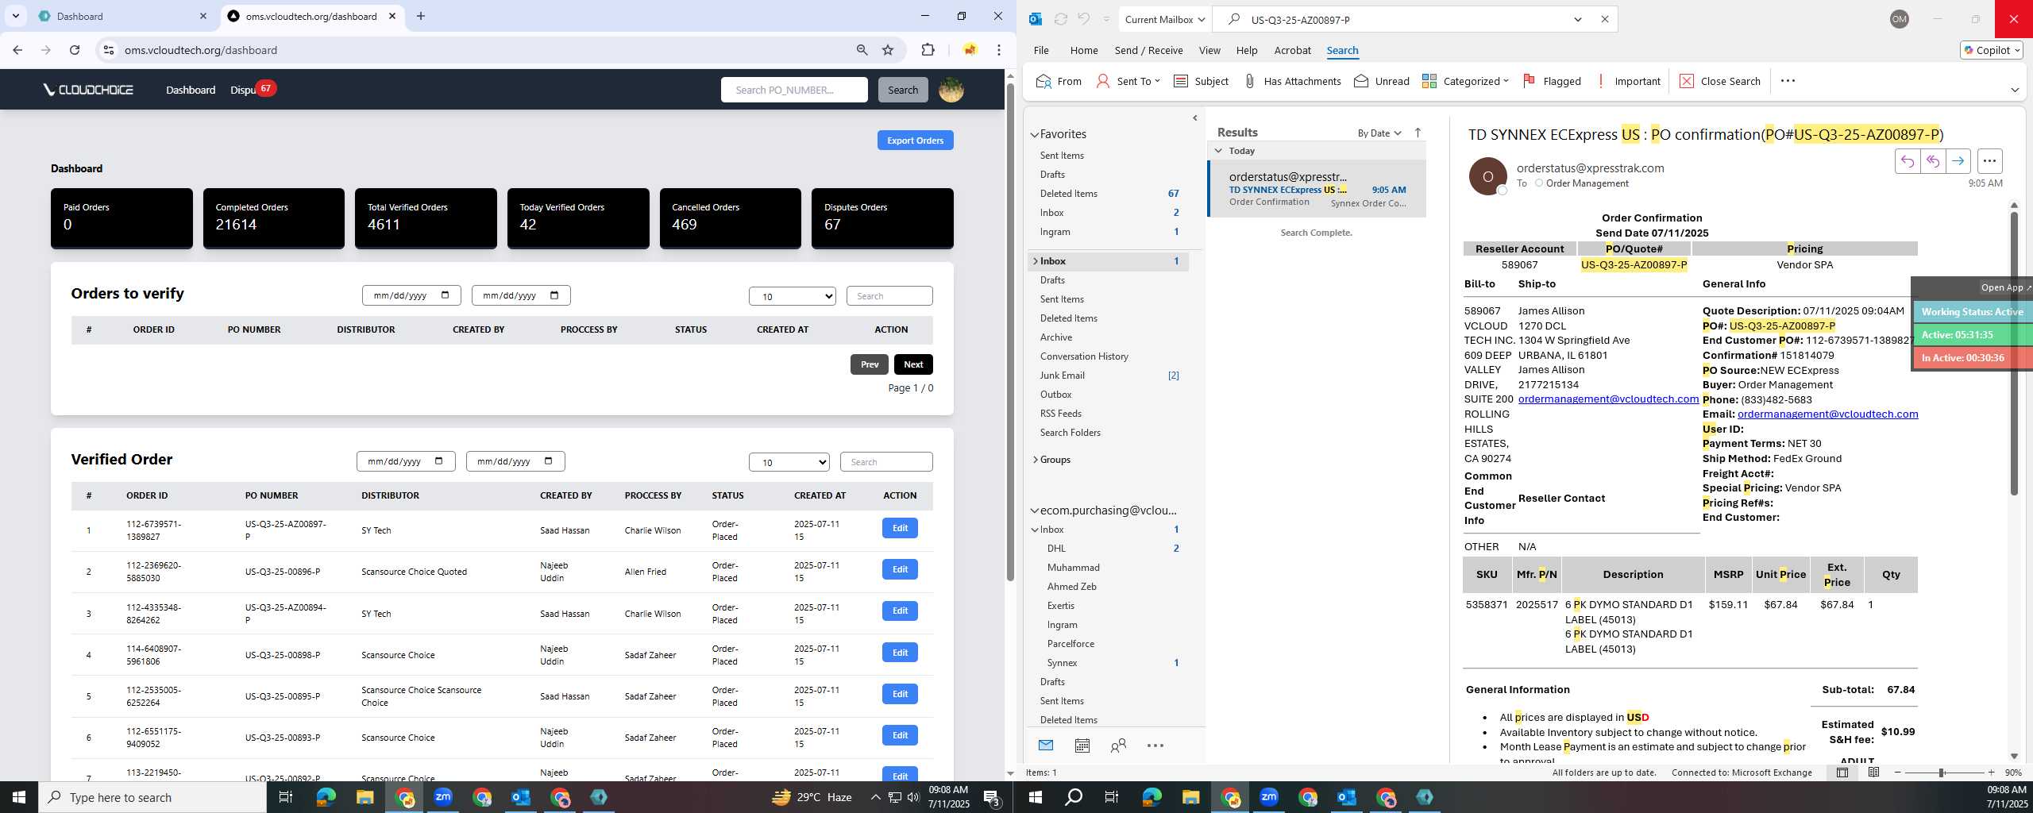Open ordermanagement@vcloudtech.com link in Ship-to
The width and height of the screenshot is (2033, 813).
[1608, 399]
